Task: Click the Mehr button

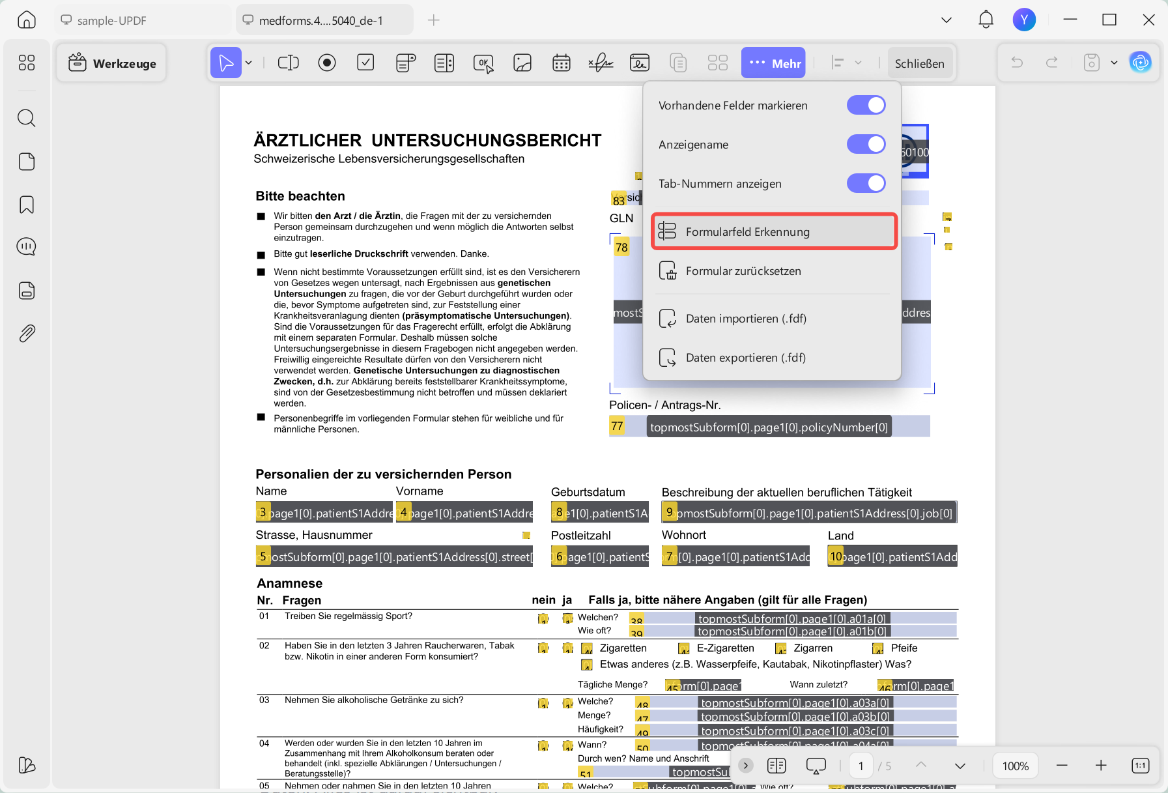Action: click(x=773, y=63)
